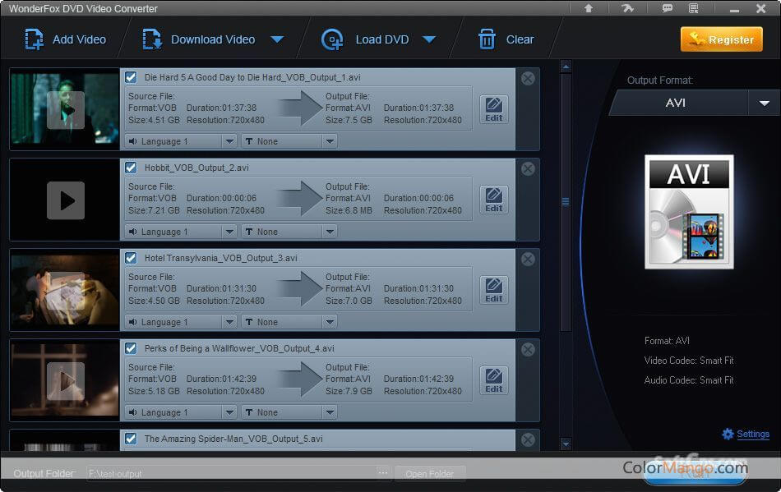
Task: Expand Download Video options with its arrow
Action: [277, 39]
